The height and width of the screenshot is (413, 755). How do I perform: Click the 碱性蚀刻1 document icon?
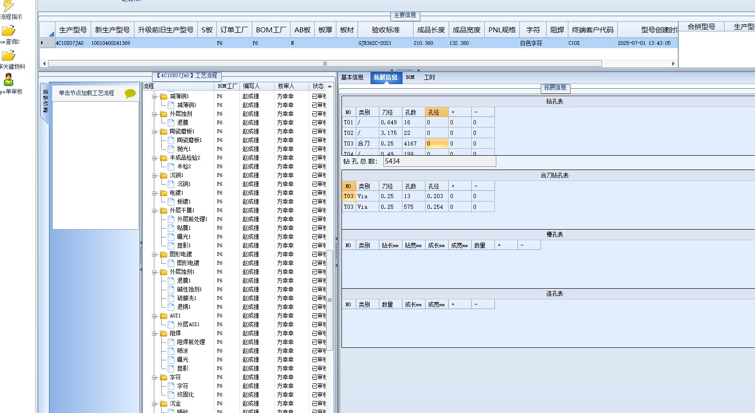[171, 289]
